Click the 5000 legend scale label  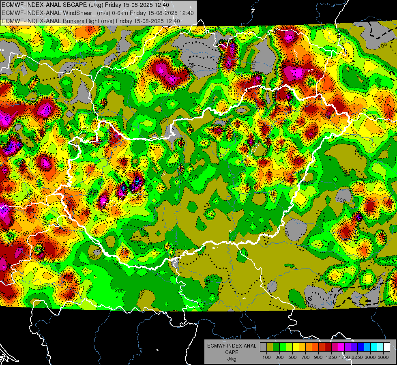[383, 357]
